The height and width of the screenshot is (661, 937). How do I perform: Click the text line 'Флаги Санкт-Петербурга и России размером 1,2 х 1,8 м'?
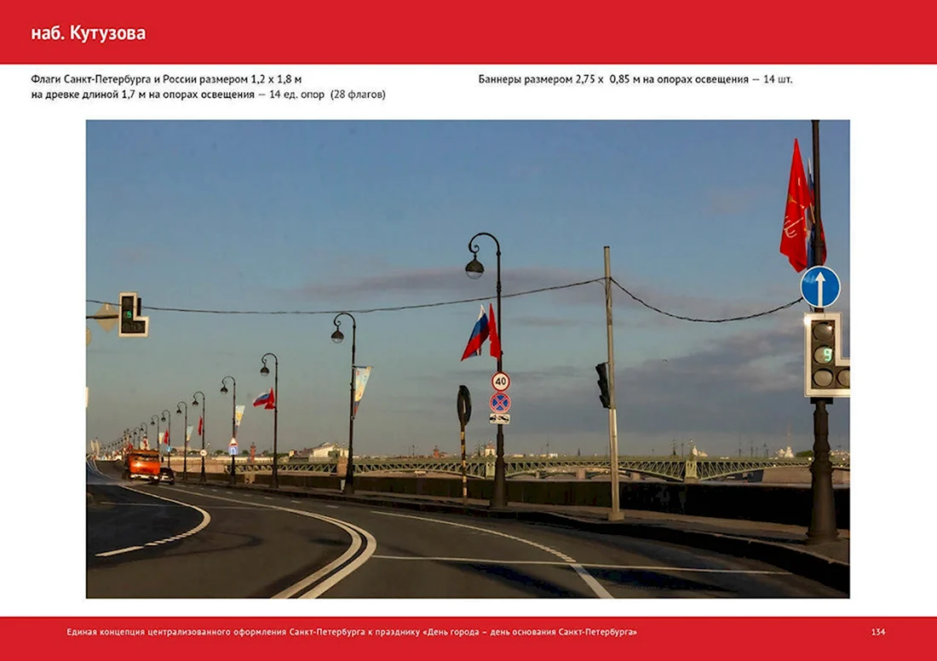click(x=166, y=79)
